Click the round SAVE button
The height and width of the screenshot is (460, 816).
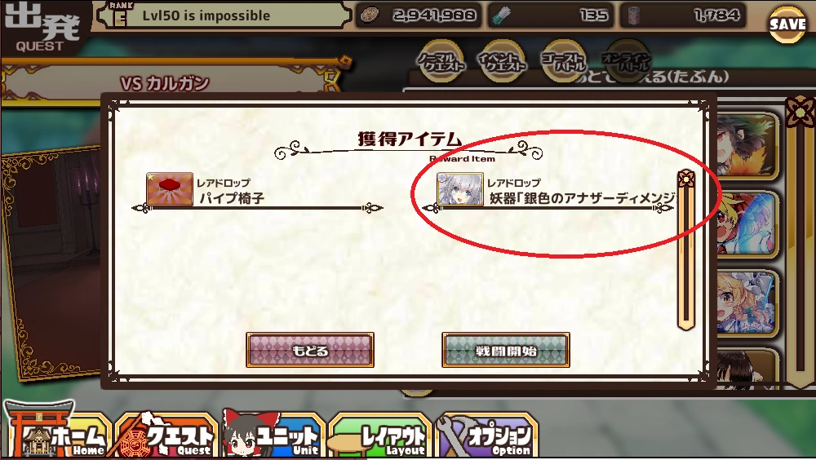787,25
